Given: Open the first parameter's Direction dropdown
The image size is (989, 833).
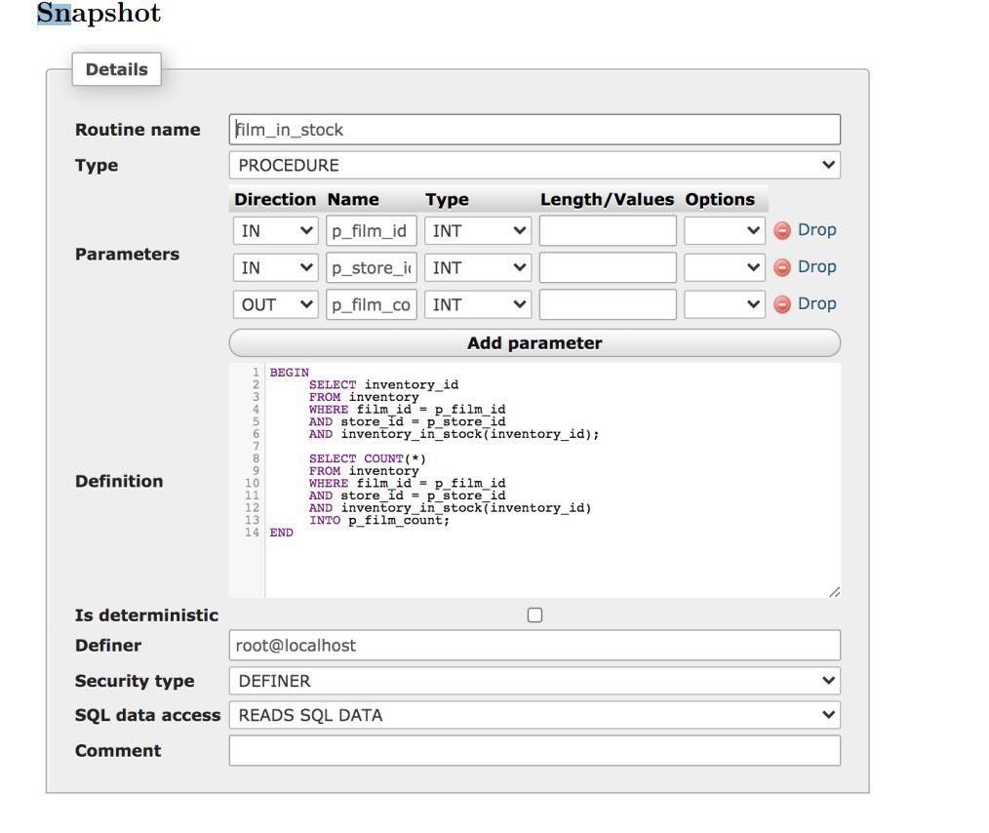Looking at the screenshot, I should click(x=276, y=230).
